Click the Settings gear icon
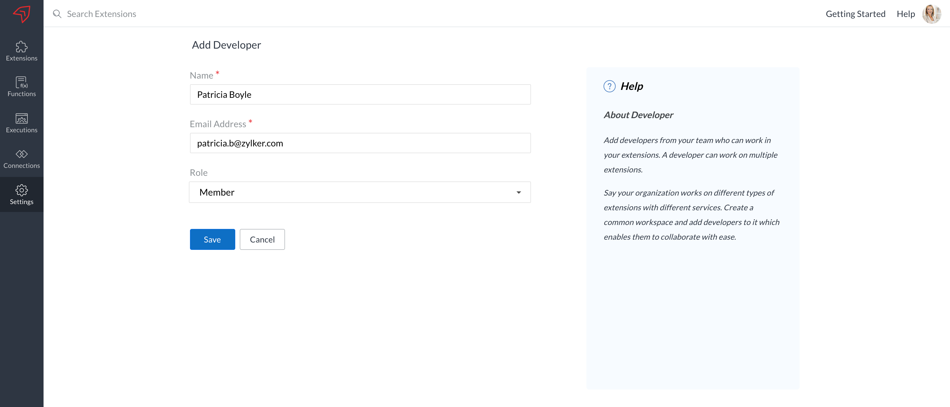The height and width of the screenshot is (407, 950). point(21,190)
